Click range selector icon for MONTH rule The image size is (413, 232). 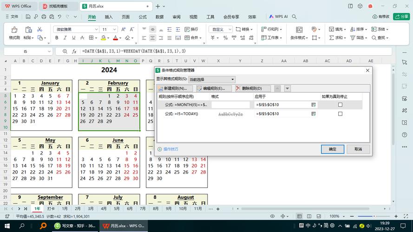314,105
